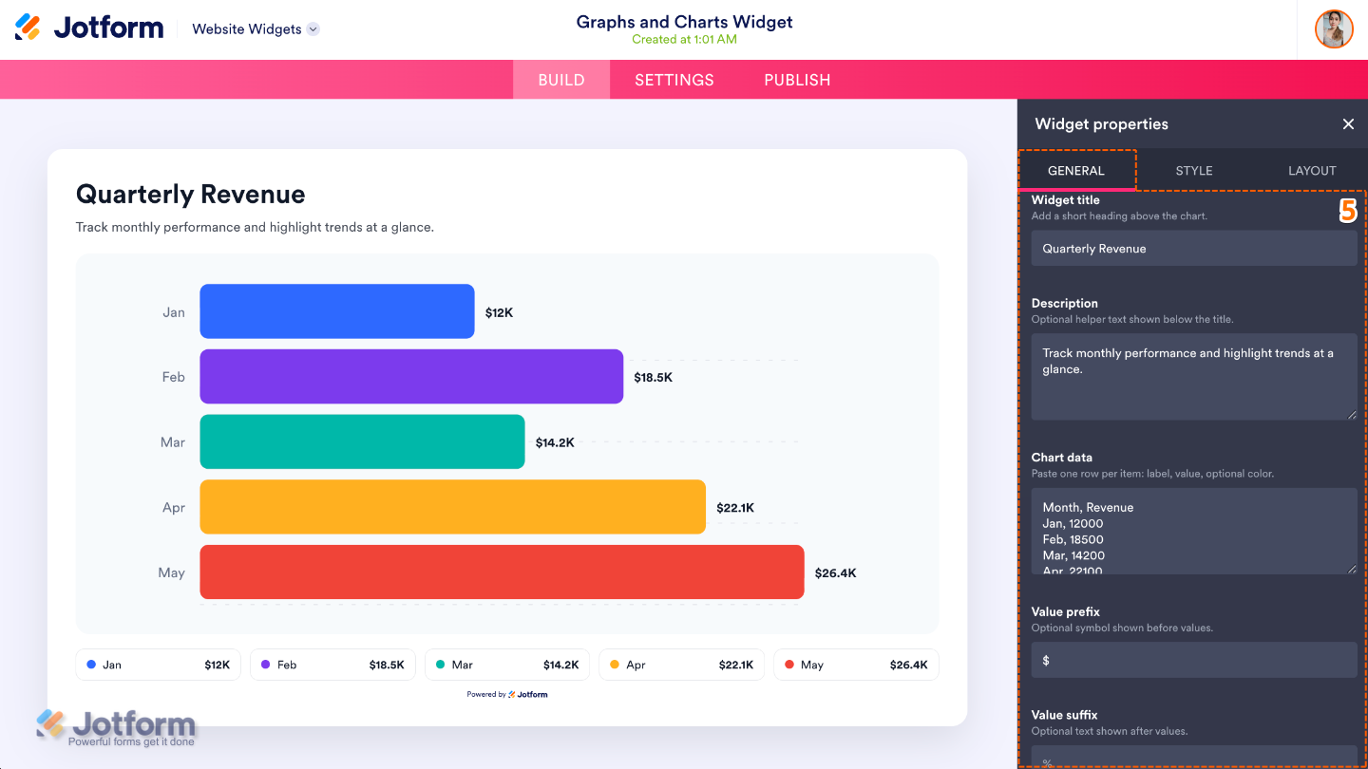Click the $12K value label beside bar

[x=499, y=312]
